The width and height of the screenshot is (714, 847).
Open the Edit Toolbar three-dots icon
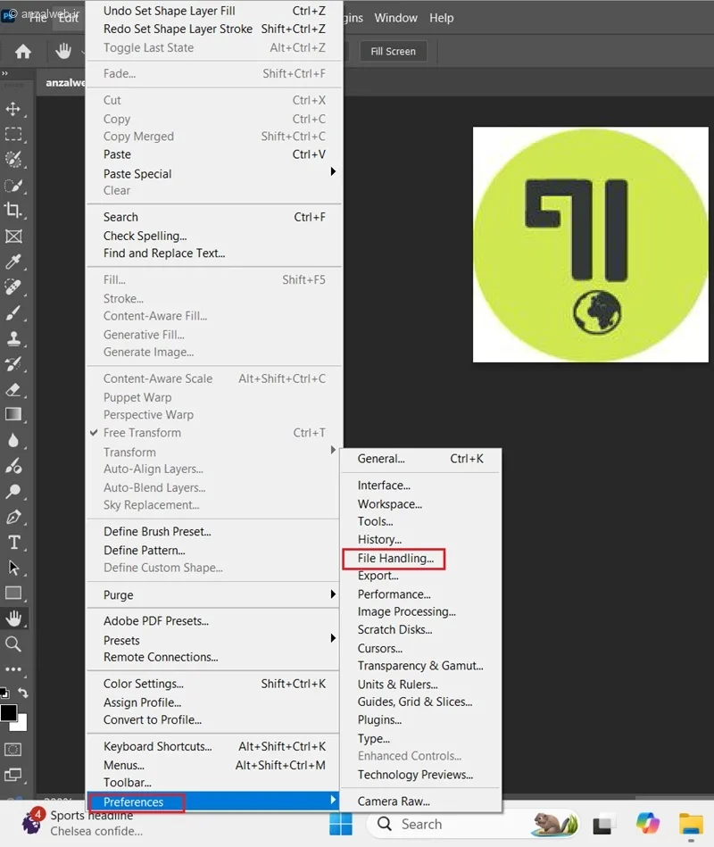click(13, 669)
